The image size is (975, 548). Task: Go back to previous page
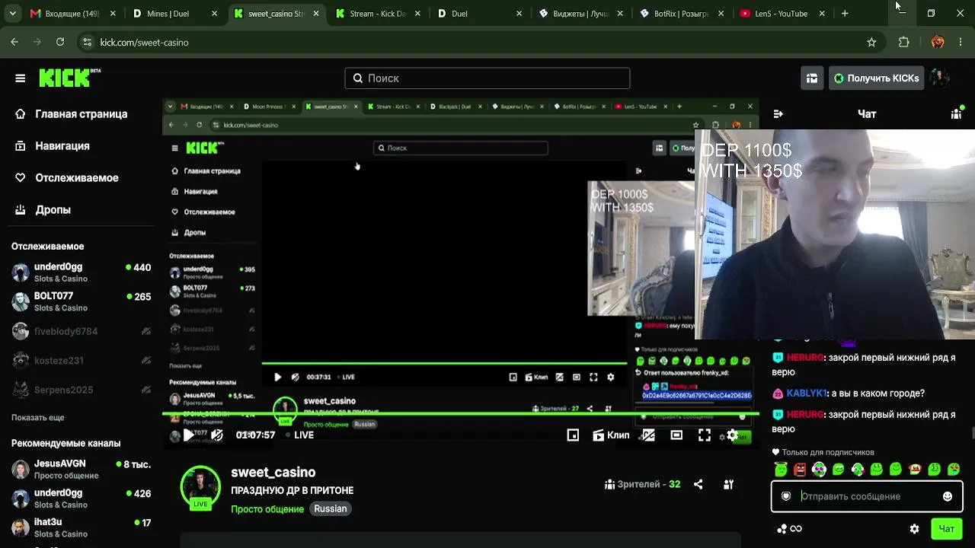point(14,43)
